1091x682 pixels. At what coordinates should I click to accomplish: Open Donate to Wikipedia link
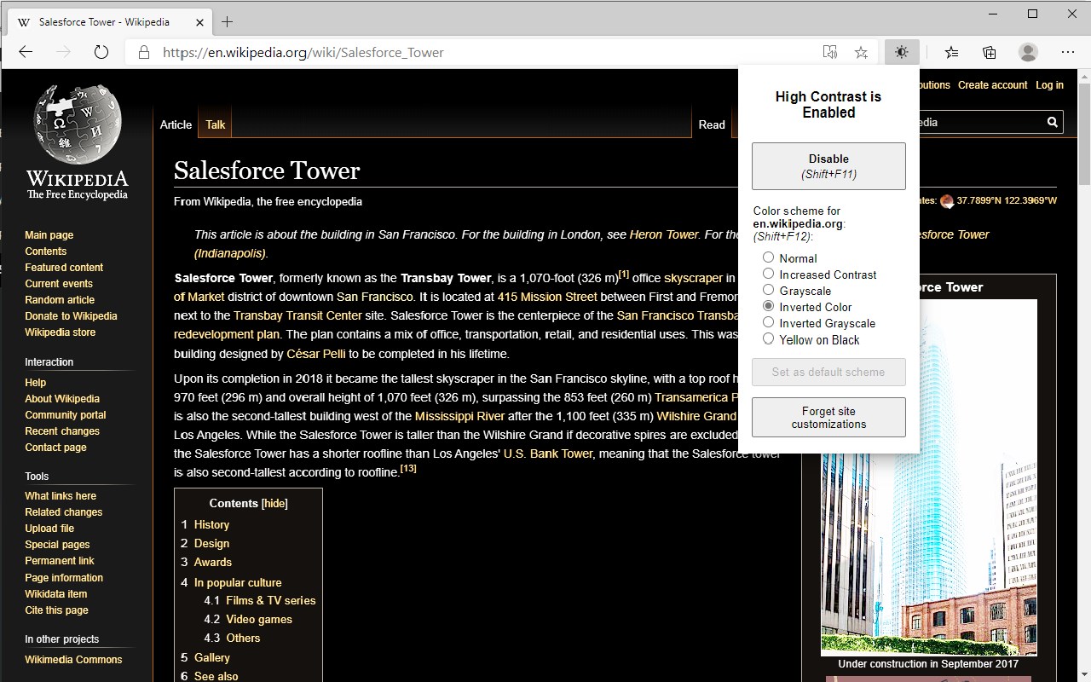point(71,316)
